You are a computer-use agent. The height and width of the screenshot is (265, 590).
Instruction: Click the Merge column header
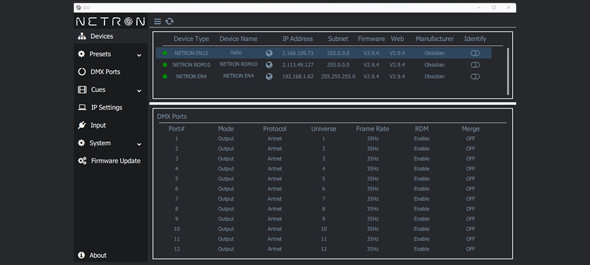tap(470, 129)
